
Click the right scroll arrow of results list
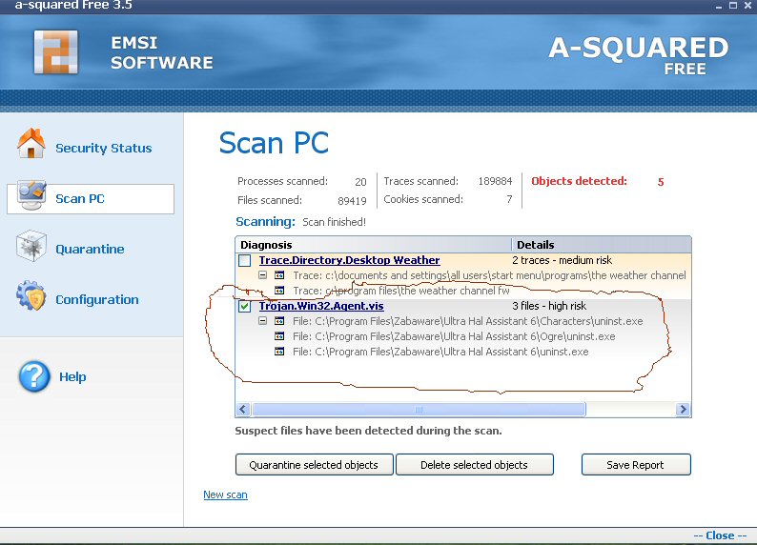point(683,410)
